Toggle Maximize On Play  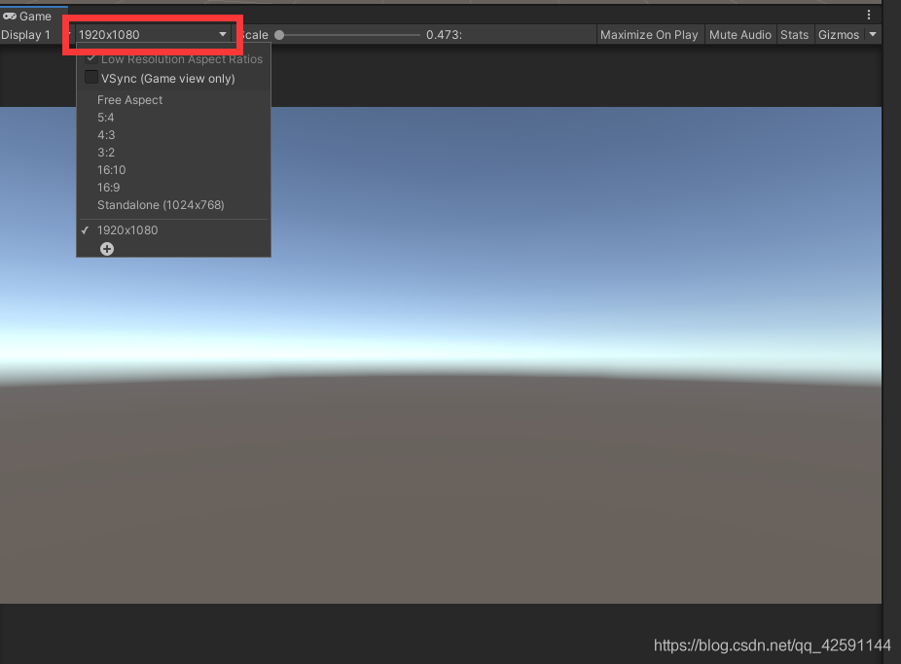point(649,35)
